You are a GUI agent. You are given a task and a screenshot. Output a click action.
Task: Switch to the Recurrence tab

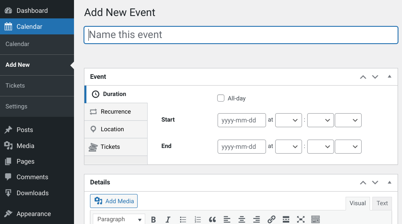(116, 112)
